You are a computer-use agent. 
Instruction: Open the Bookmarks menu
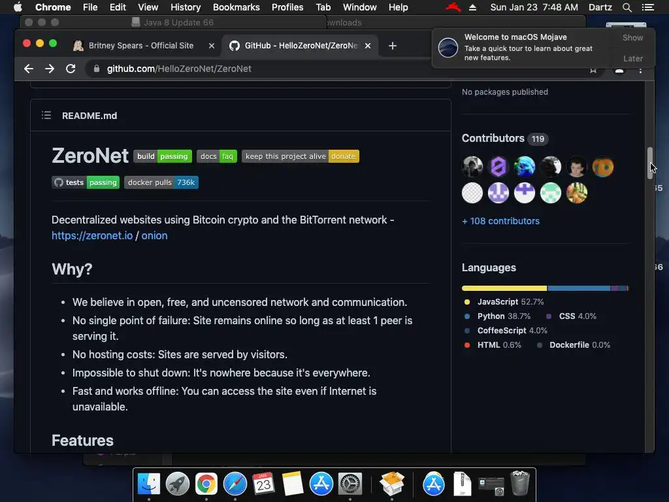tap(237, 7)
